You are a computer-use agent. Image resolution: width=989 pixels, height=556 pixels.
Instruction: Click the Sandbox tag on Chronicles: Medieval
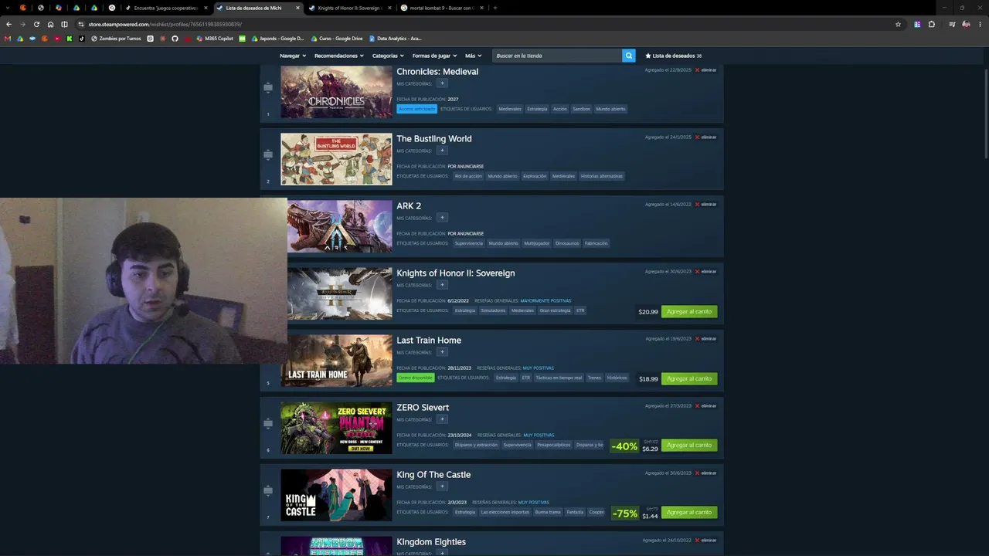[581, 109]
